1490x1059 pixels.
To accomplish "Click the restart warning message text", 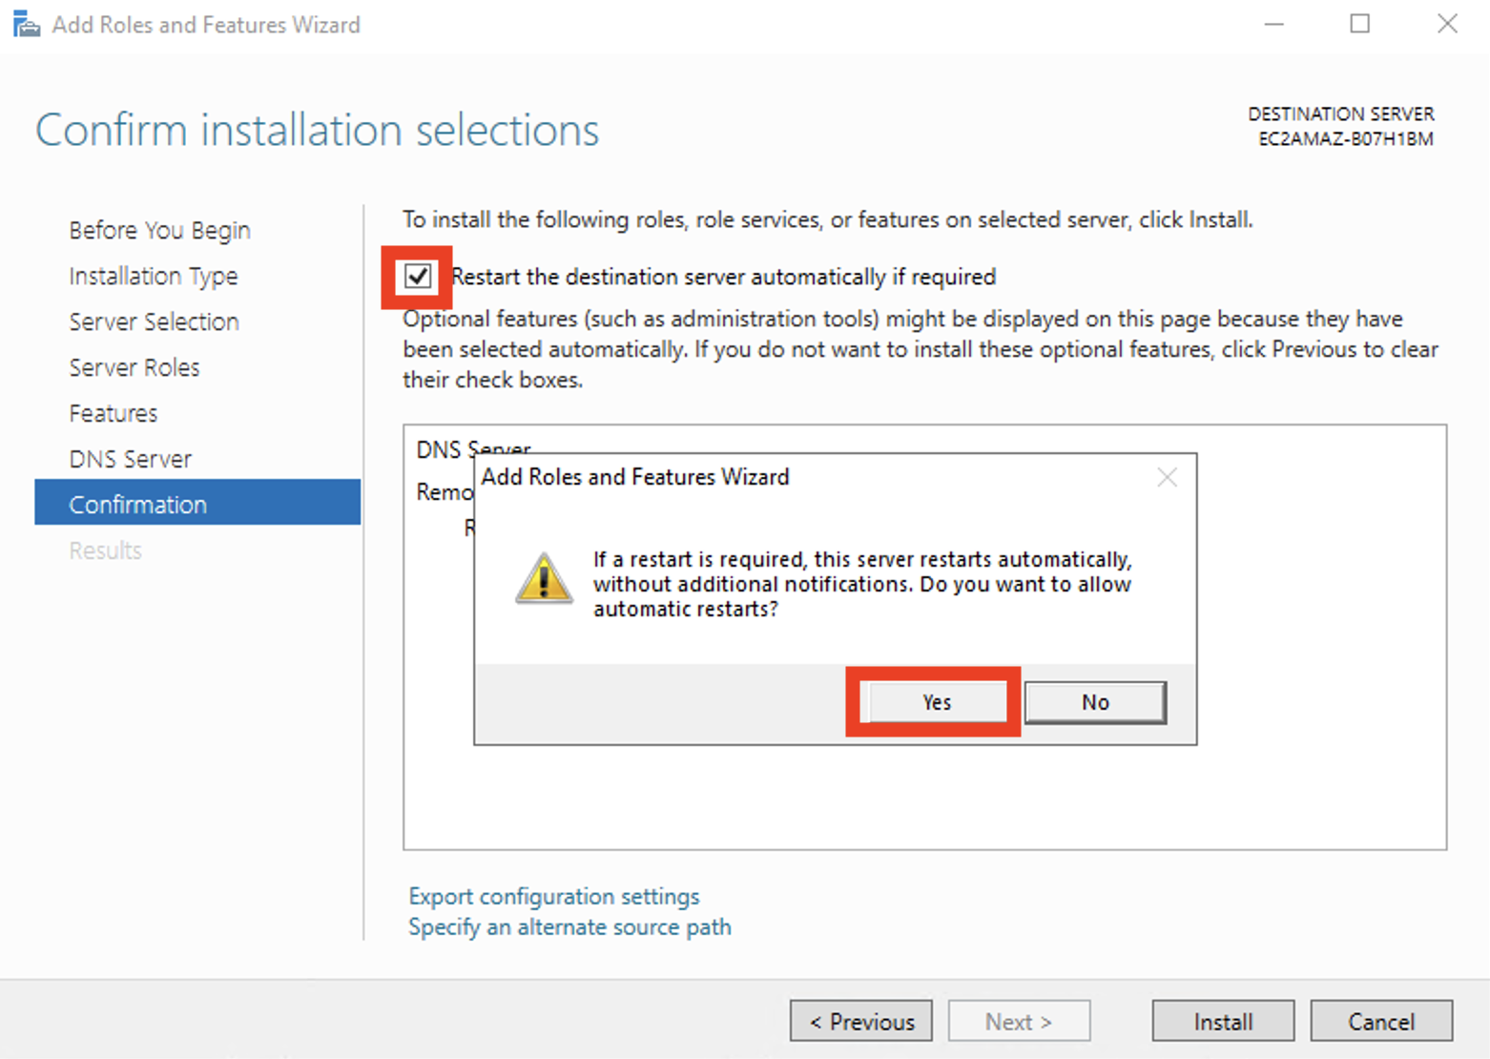I will click(862, 584).
